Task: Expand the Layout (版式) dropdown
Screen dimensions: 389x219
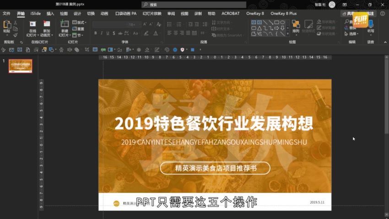Action: [x=80, y=22]
